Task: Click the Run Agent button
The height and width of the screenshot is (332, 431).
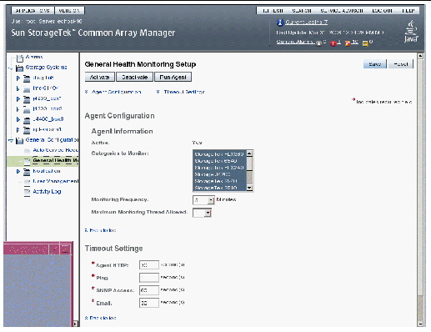Action: click(x=173, y=77)
